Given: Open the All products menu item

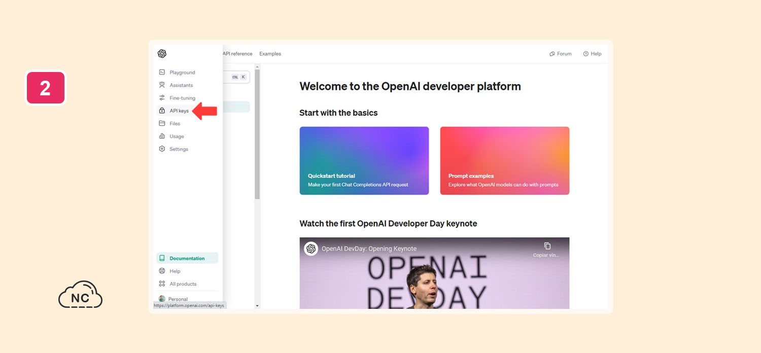Looking at the screenshot, I should tap(183, 284).
